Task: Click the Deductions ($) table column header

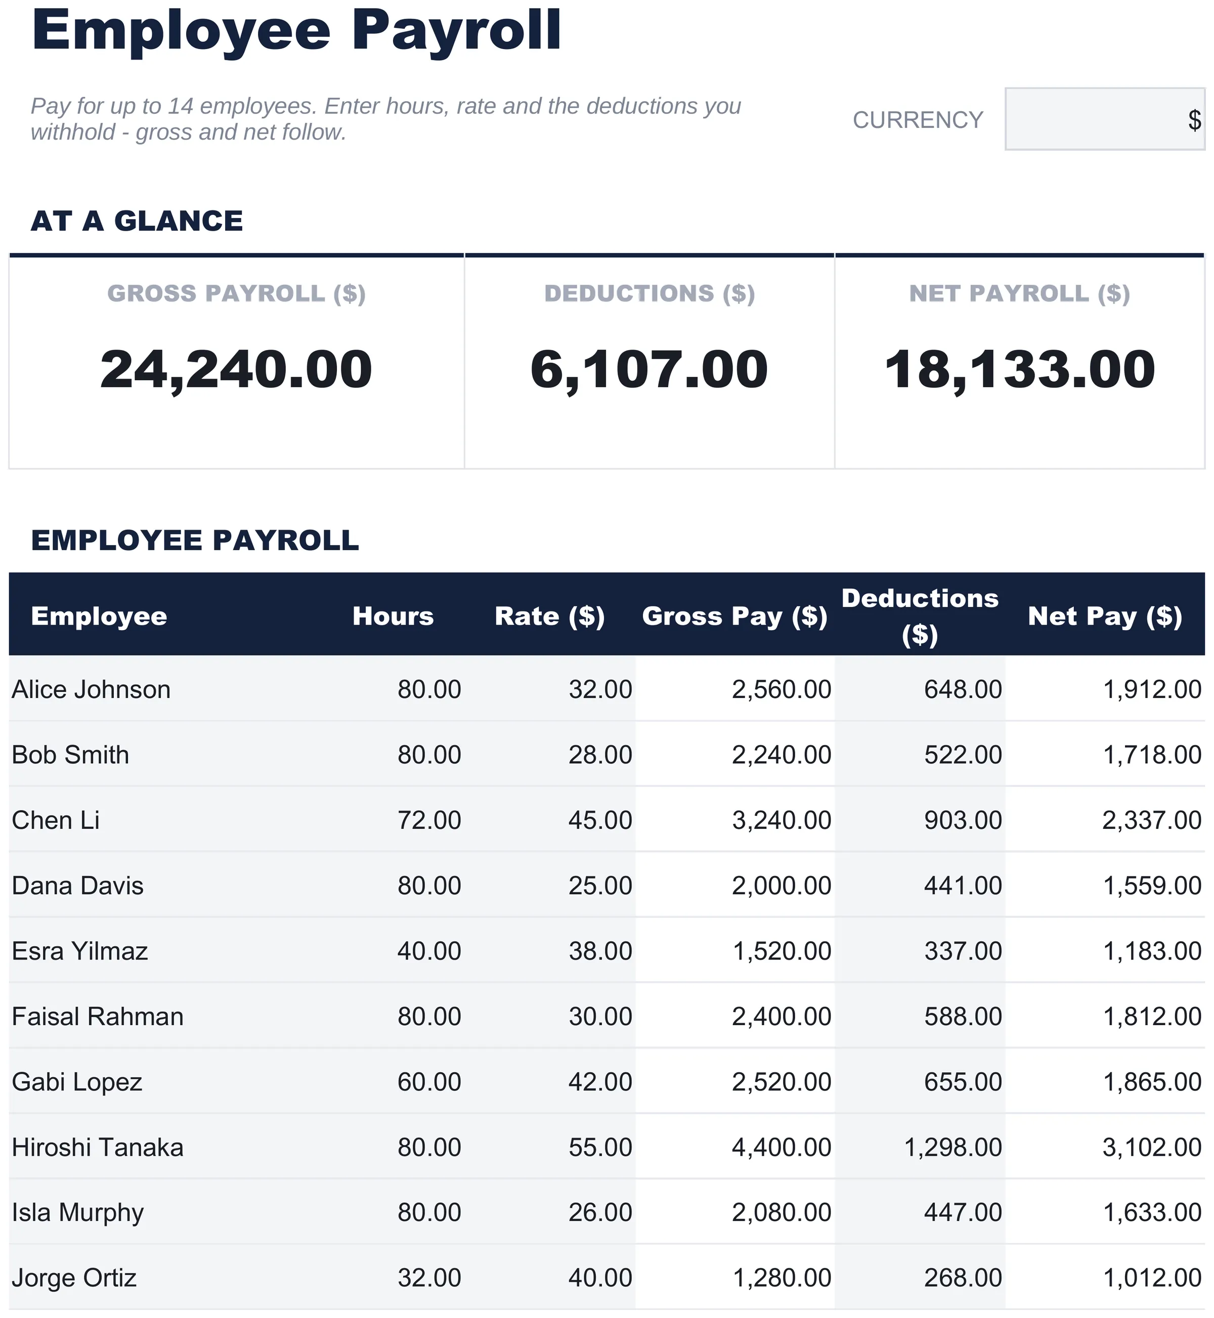Action: [920, 616]
